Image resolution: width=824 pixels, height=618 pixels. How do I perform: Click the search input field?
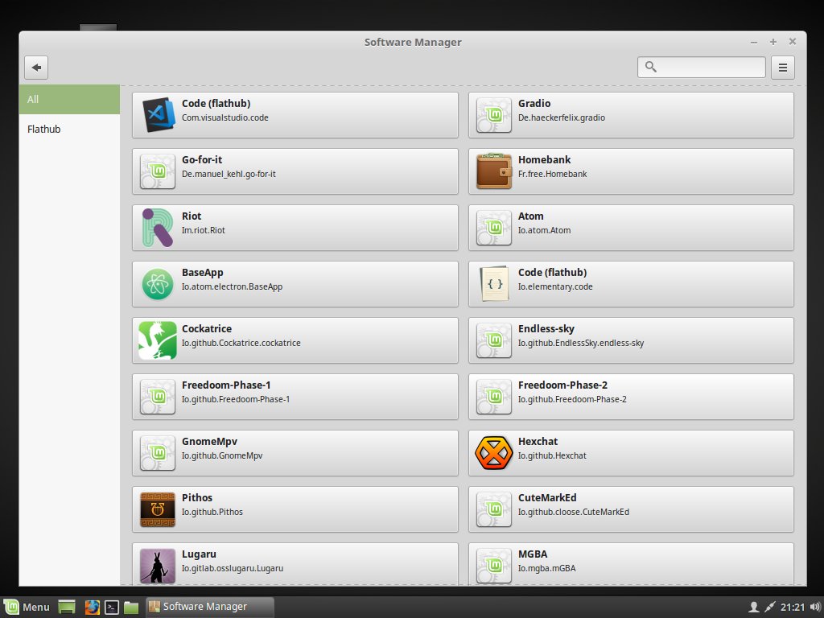click(x=708, y=68)
